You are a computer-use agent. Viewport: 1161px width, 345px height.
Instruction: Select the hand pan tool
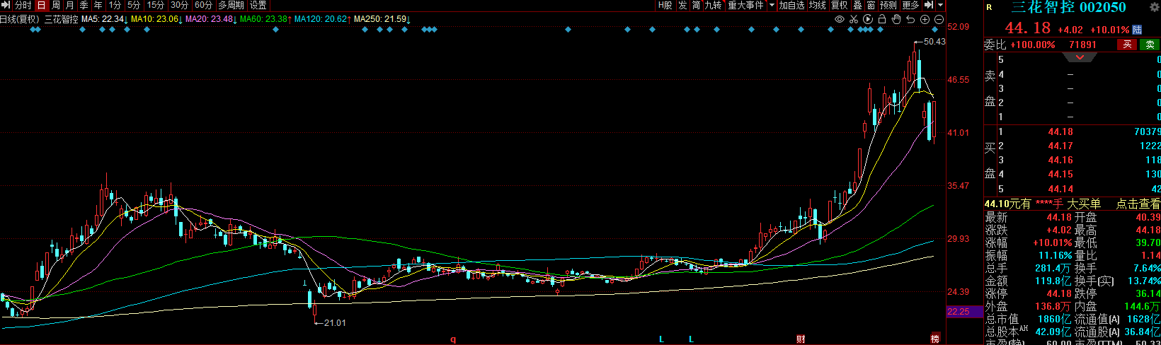point(896,20)
